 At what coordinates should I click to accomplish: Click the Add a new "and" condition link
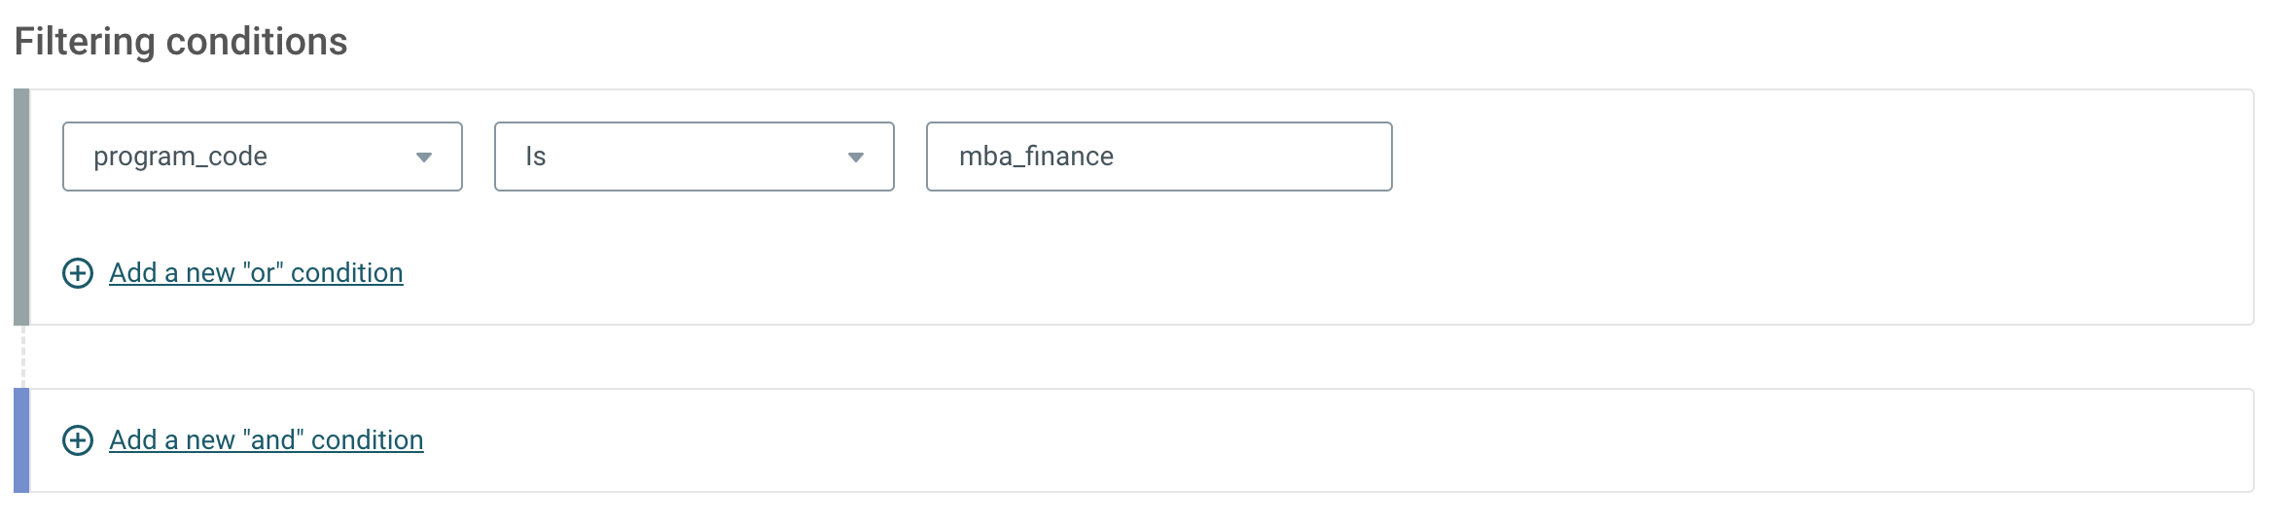click(x=267, y=440)
